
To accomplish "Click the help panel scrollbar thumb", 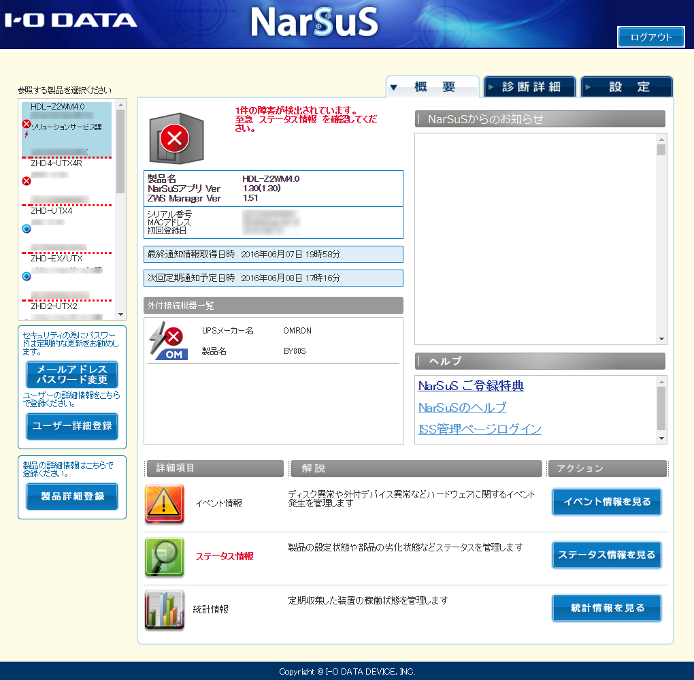I will tap(662, 408).
